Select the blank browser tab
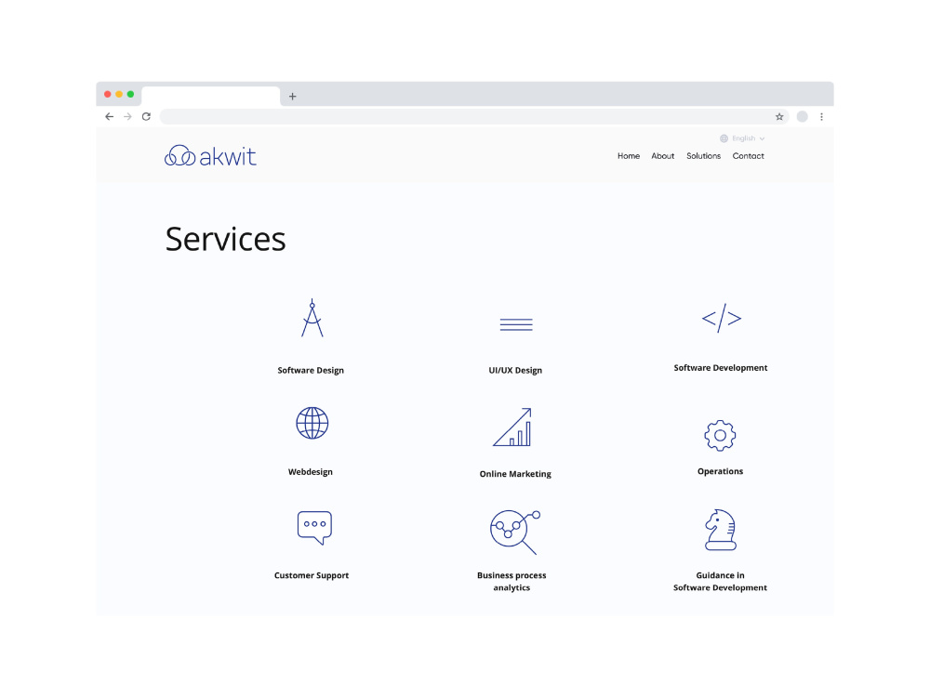930x697 pixels. pos(210,96)
